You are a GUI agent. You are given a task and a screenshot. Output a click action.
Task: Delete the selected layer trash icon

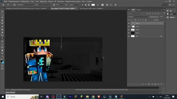(x=162, y=84)
